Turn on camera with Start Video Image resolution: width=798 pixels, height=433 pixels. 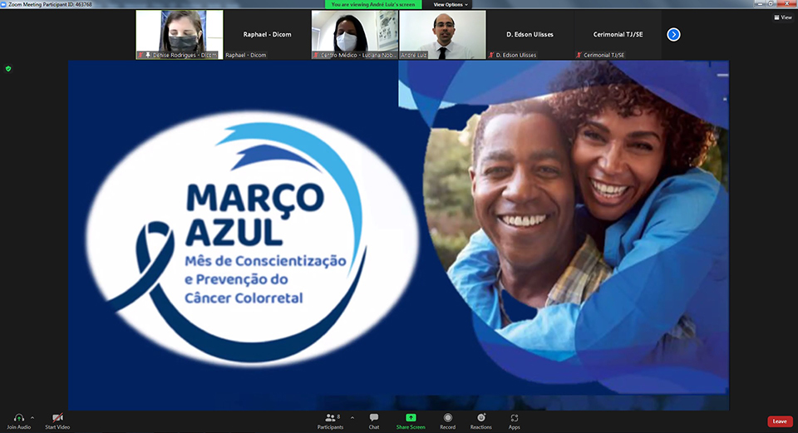click(x=57, y=417)
